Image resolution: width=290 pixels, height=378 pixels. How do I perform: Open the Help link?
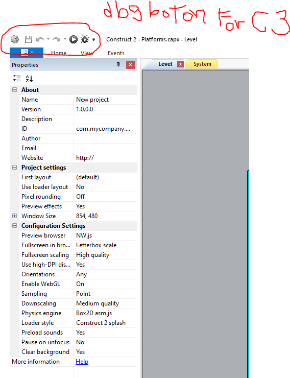[x=82, y=362]
